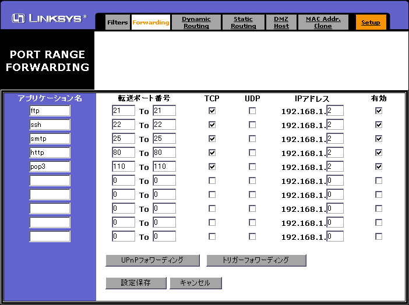This screenshot has height=305, width=409.
Task: Click the TCP column header text
Action: pyautogui.click(x=212, y=98)
